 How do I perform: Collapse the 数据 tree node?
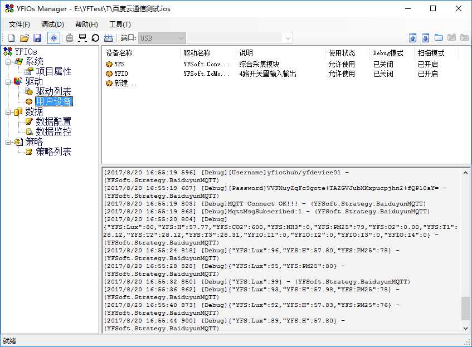[x=8, y=112]
